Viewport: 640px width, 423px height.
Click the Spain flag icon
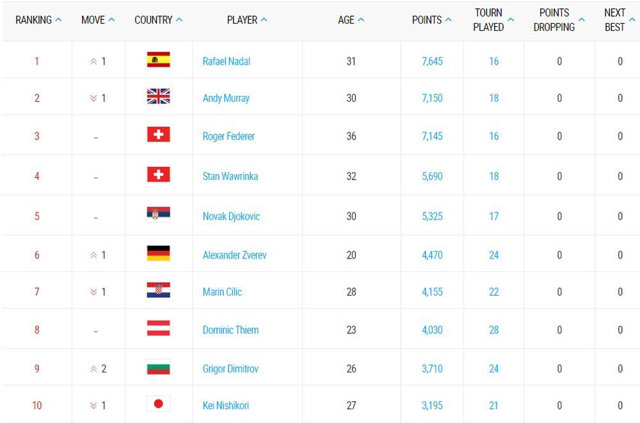coord(158,60)
